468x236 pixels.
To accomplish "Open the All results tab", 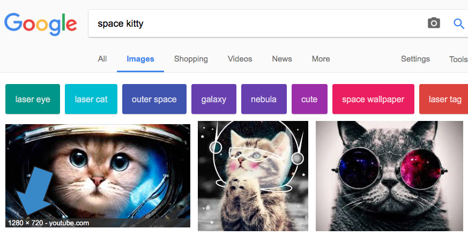I will (x=102, y=59).
